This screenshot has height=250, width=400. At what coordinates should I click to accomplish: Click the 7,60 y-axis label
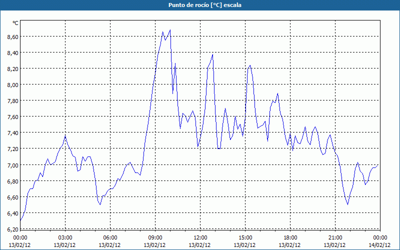coord(13,117)
